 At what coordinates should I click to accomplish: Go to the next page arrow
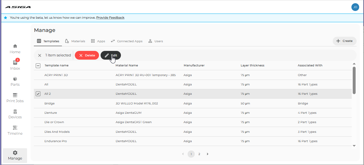pos(208,154)
